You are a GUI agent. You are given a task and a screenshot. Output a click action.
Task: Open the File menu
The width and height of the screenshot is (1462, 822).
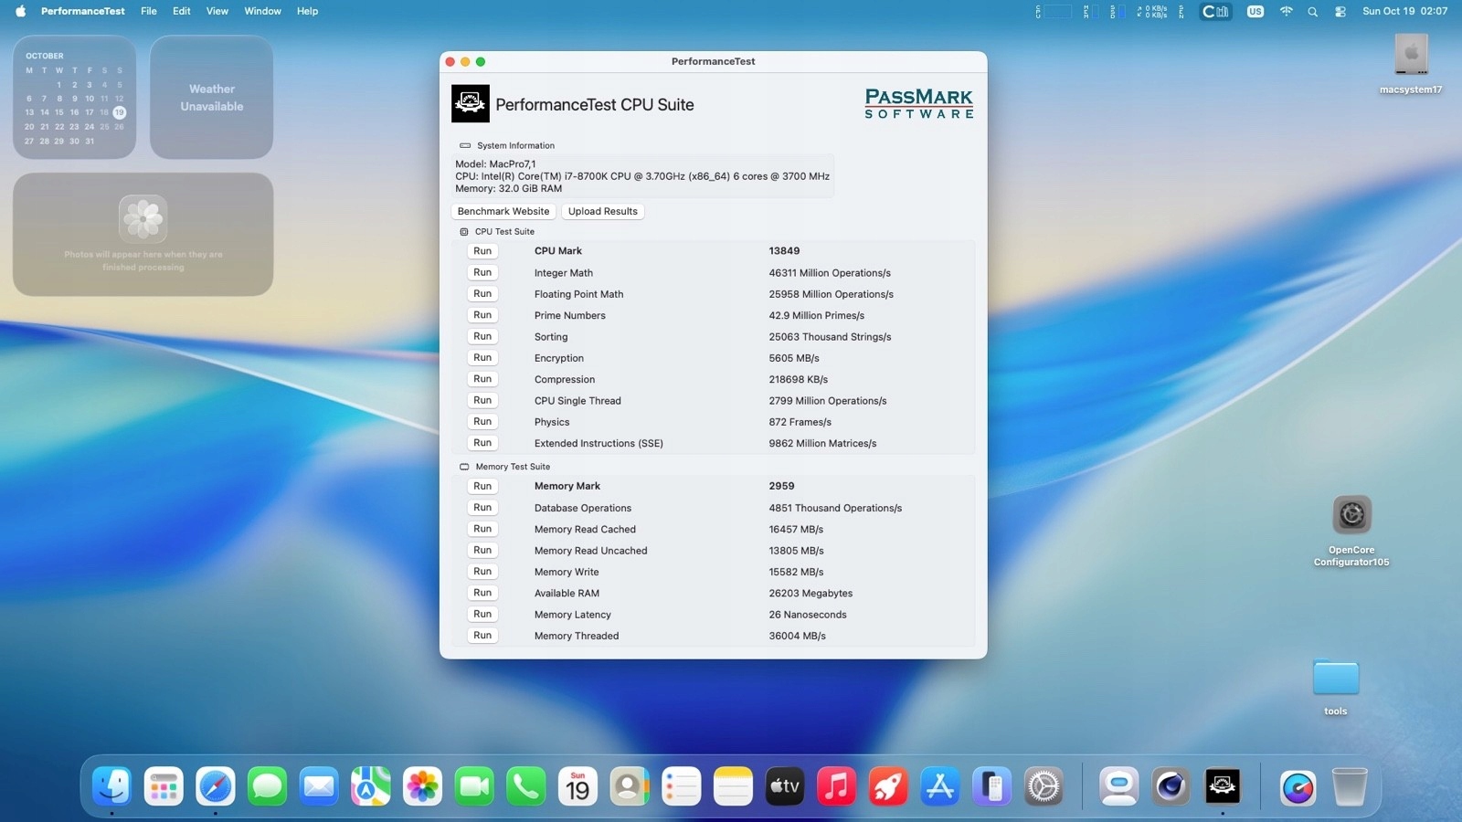(x=149, y=11)
